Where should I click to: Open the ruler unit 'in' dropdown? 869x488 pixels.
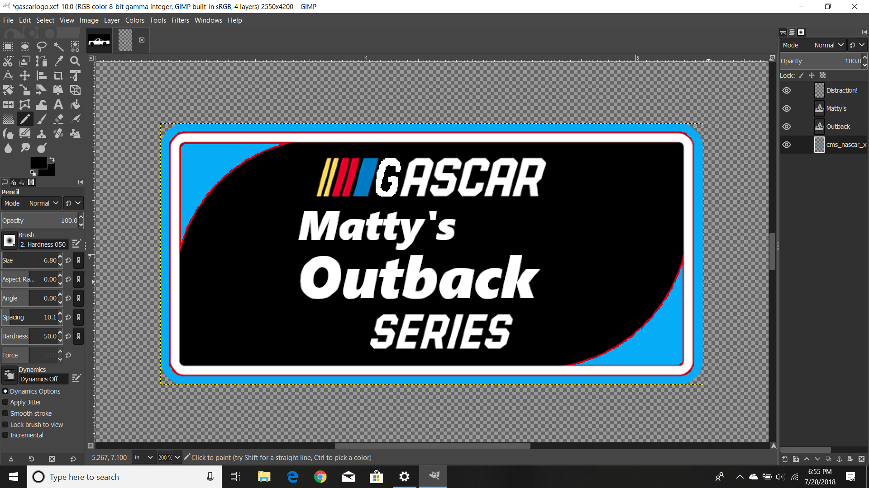pyautogui.click(x=144, y=458)
